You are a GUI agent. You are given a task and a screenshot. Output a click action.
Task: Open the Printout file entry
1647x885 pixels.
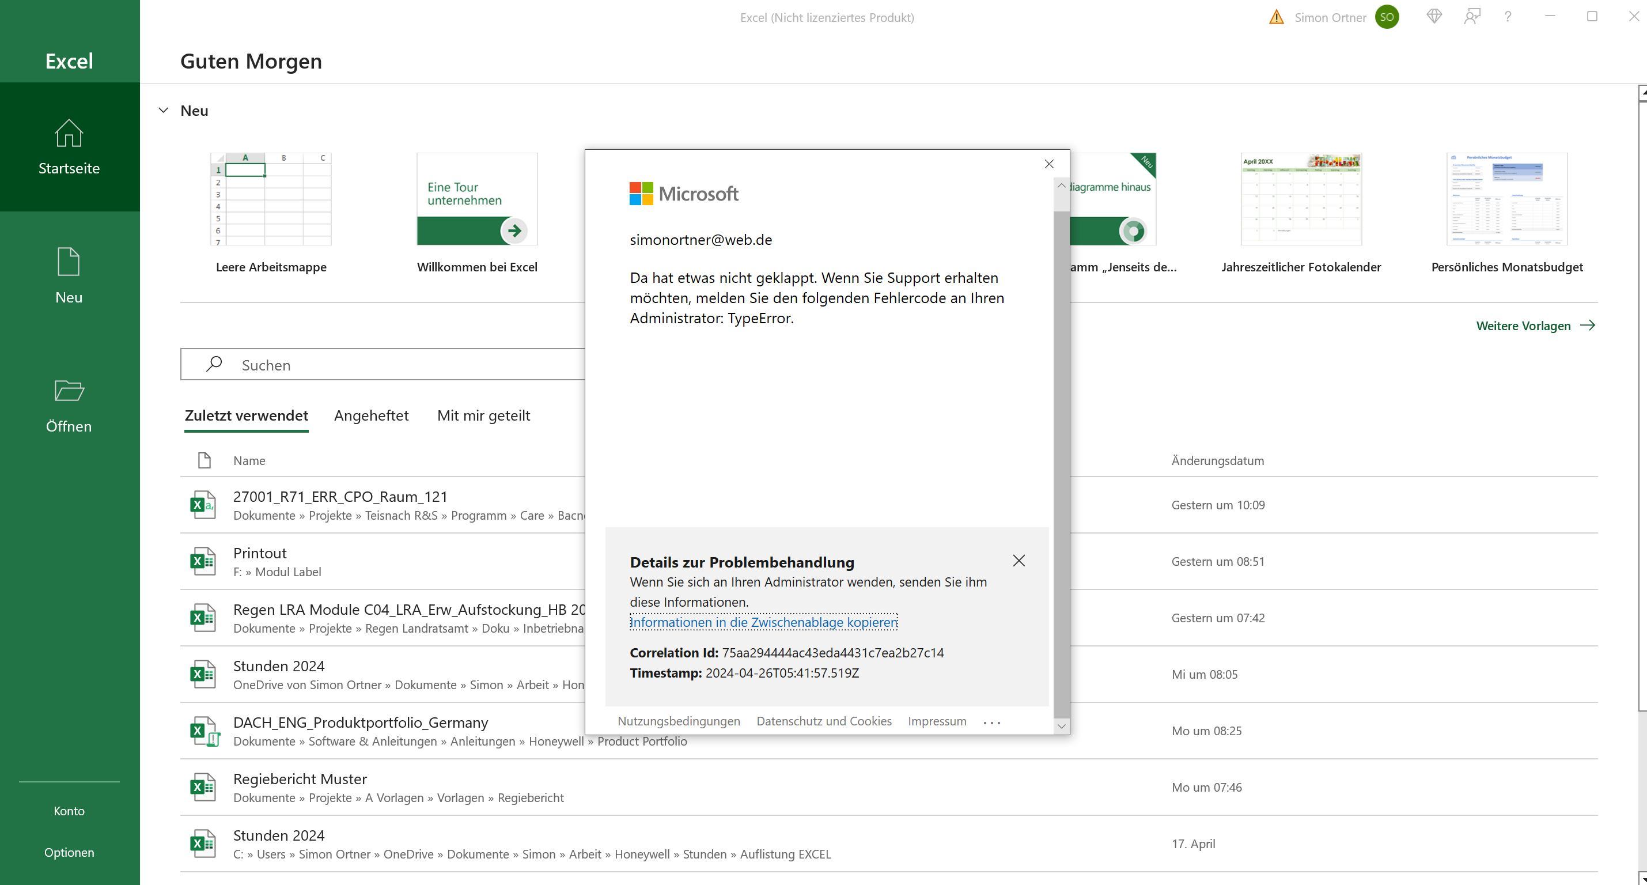coord(260,553)
